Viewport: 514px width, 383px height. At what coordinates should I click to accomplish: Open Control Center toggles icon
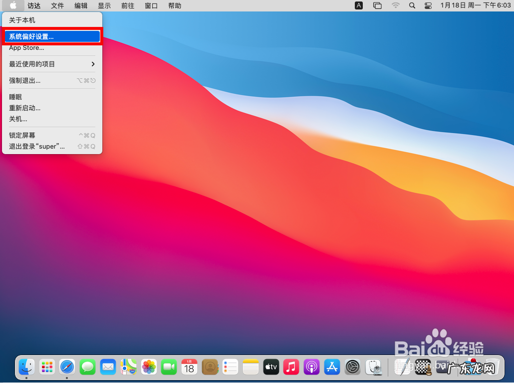point(428,5)
